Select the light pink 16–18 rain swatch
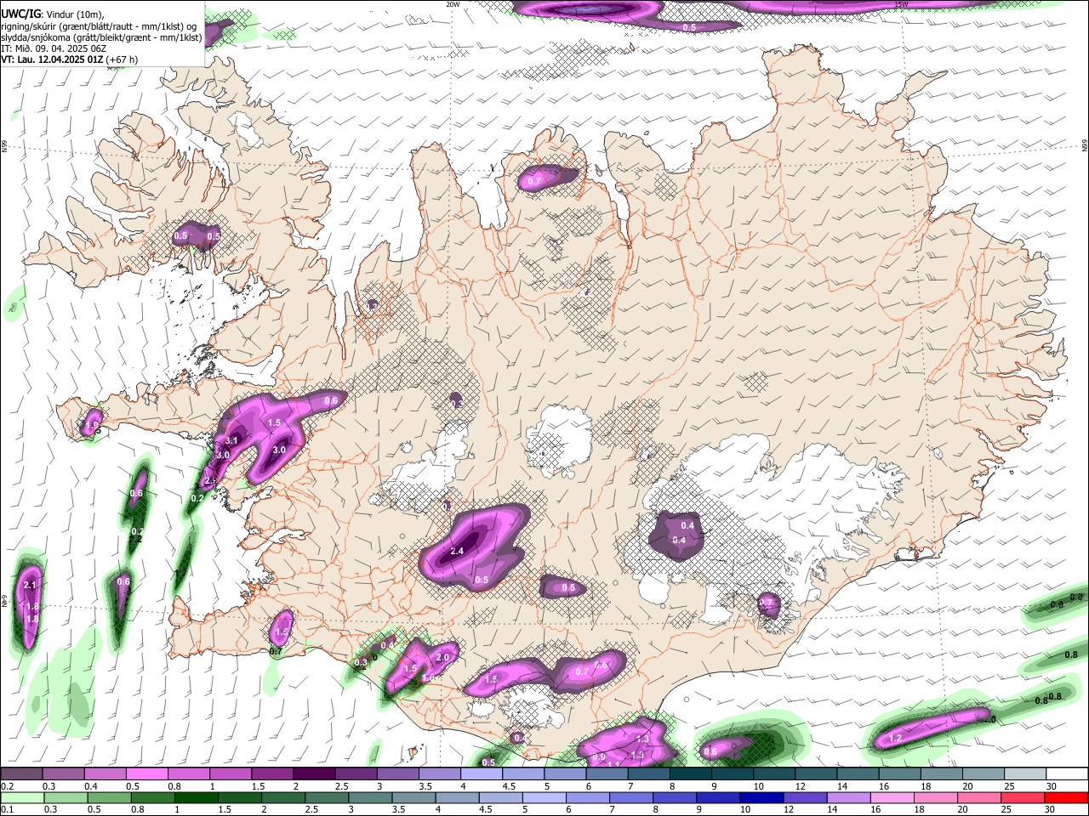Screen dimensions: 1089x816 (892, 797)
